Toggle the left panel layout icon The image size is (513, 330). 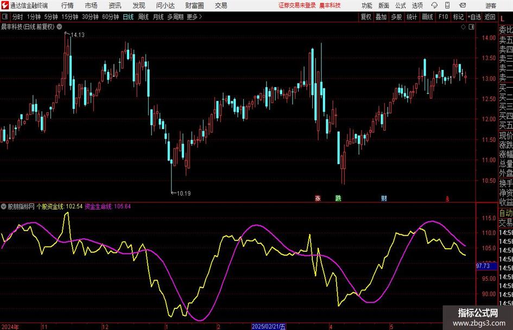pos(4,17)
